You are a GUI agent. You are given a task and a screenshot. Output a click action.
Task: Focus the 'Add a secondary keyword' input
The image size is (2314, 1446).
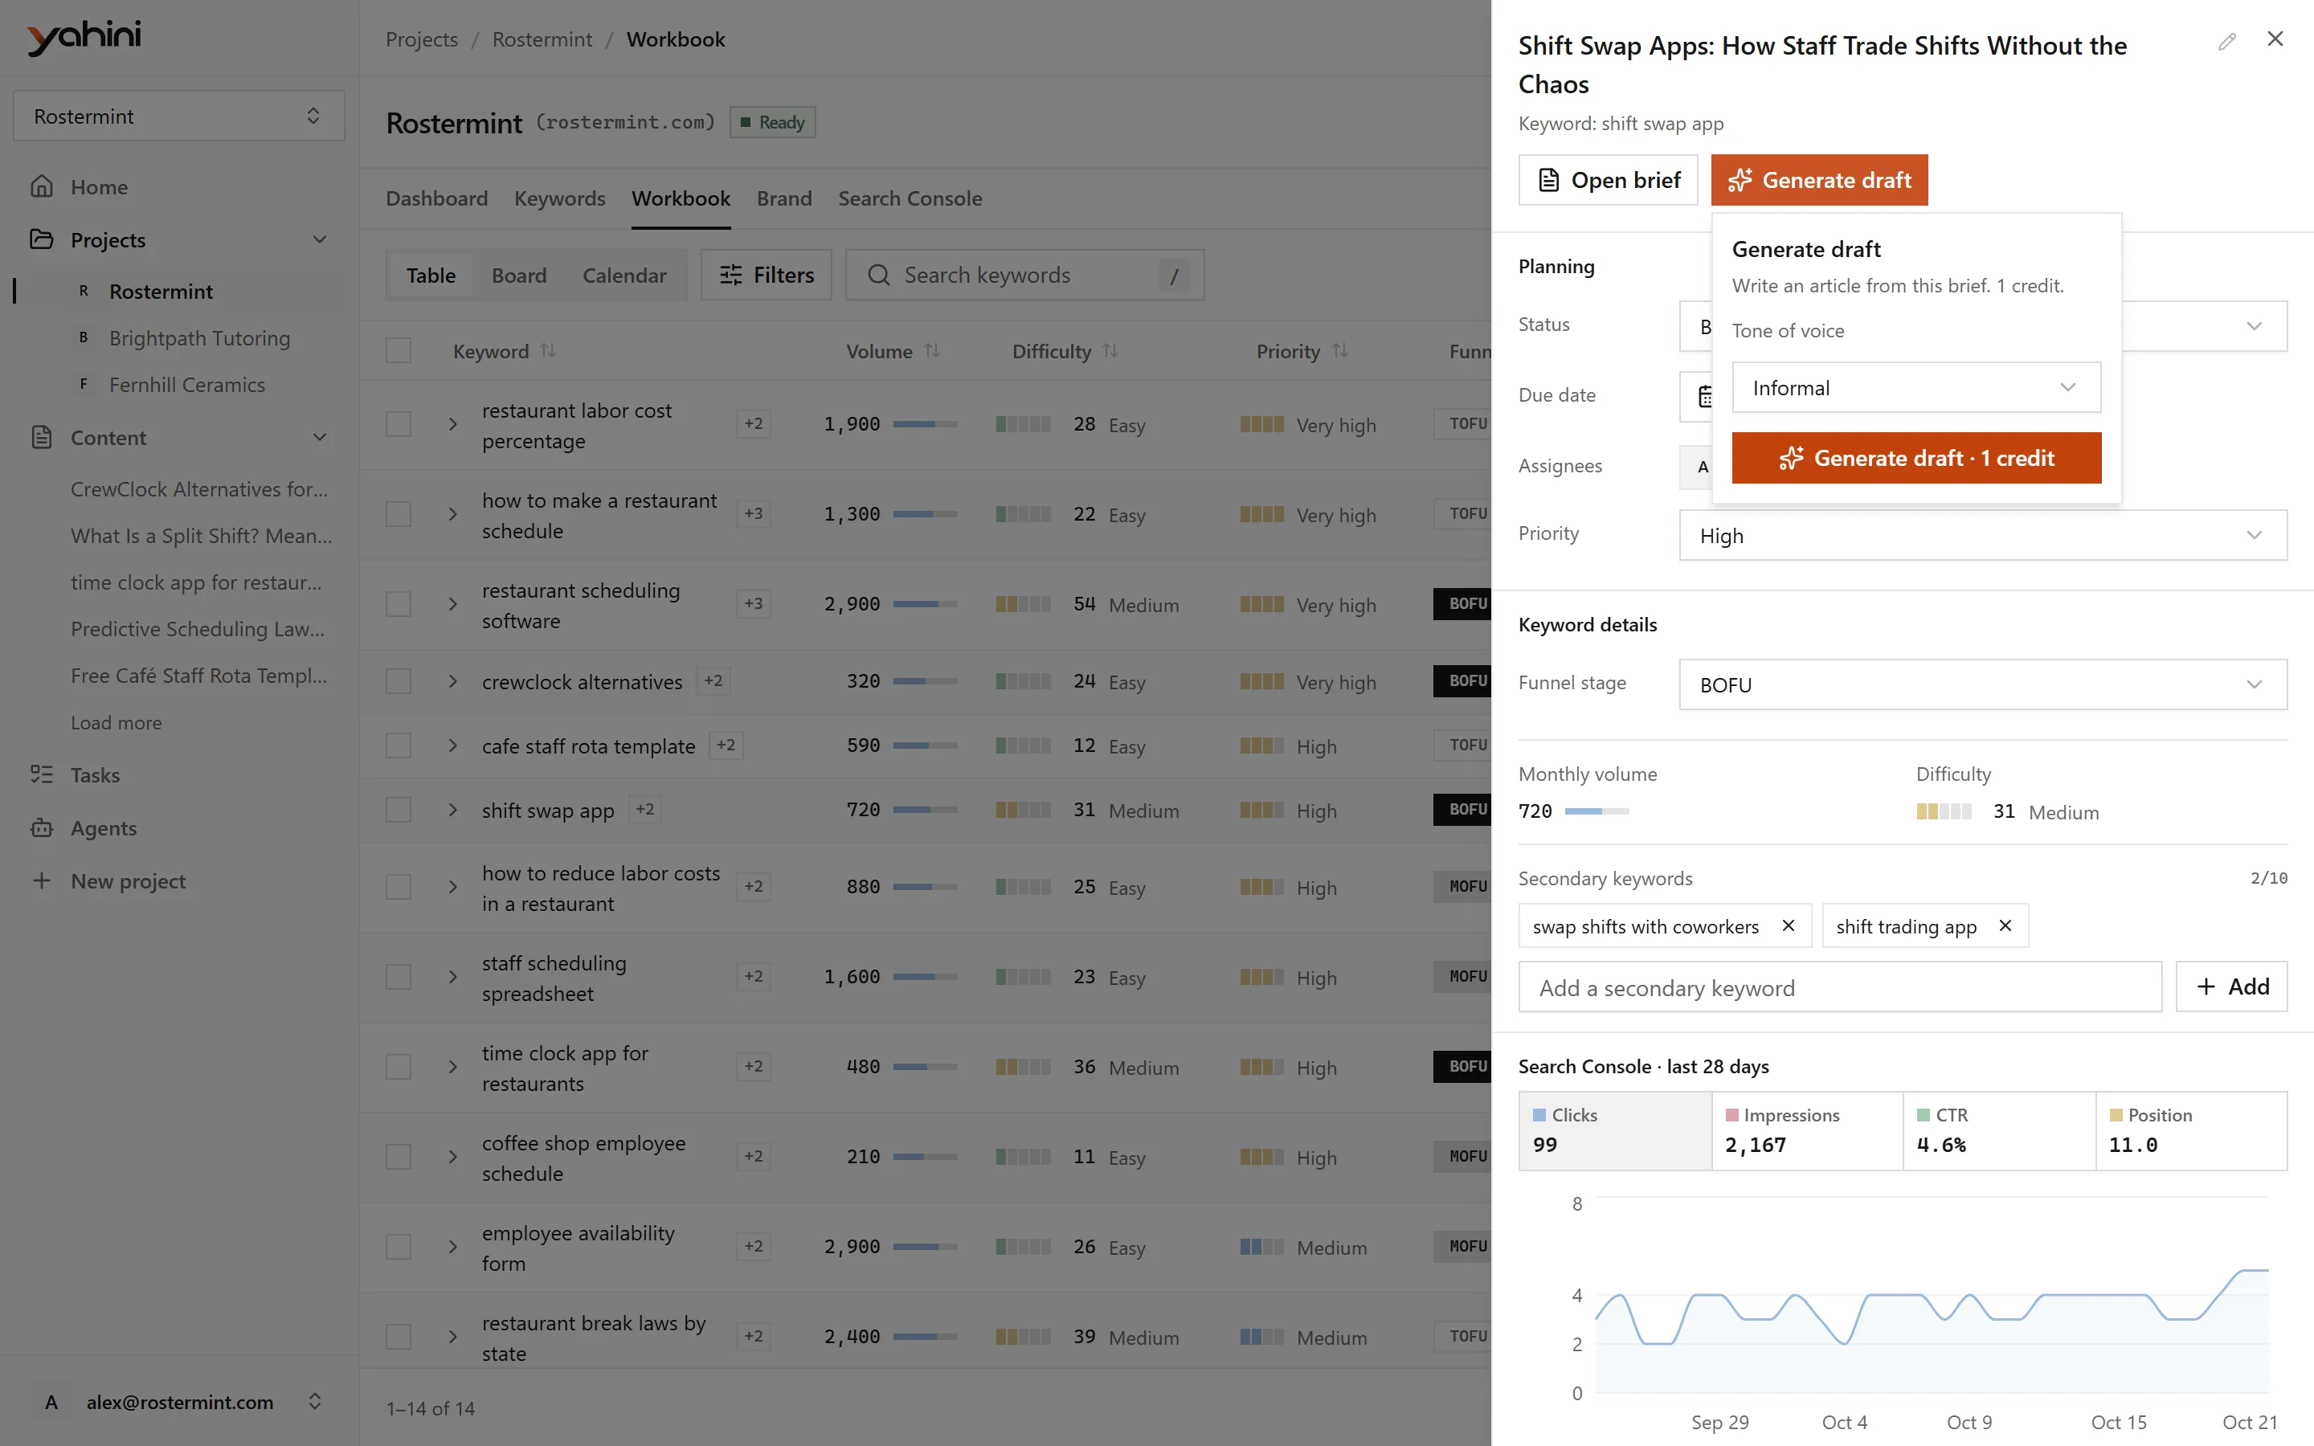click(x=1840, y=987)
